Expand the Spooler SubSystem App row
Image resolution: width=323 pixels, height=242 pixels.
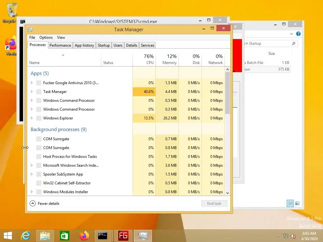32,174
